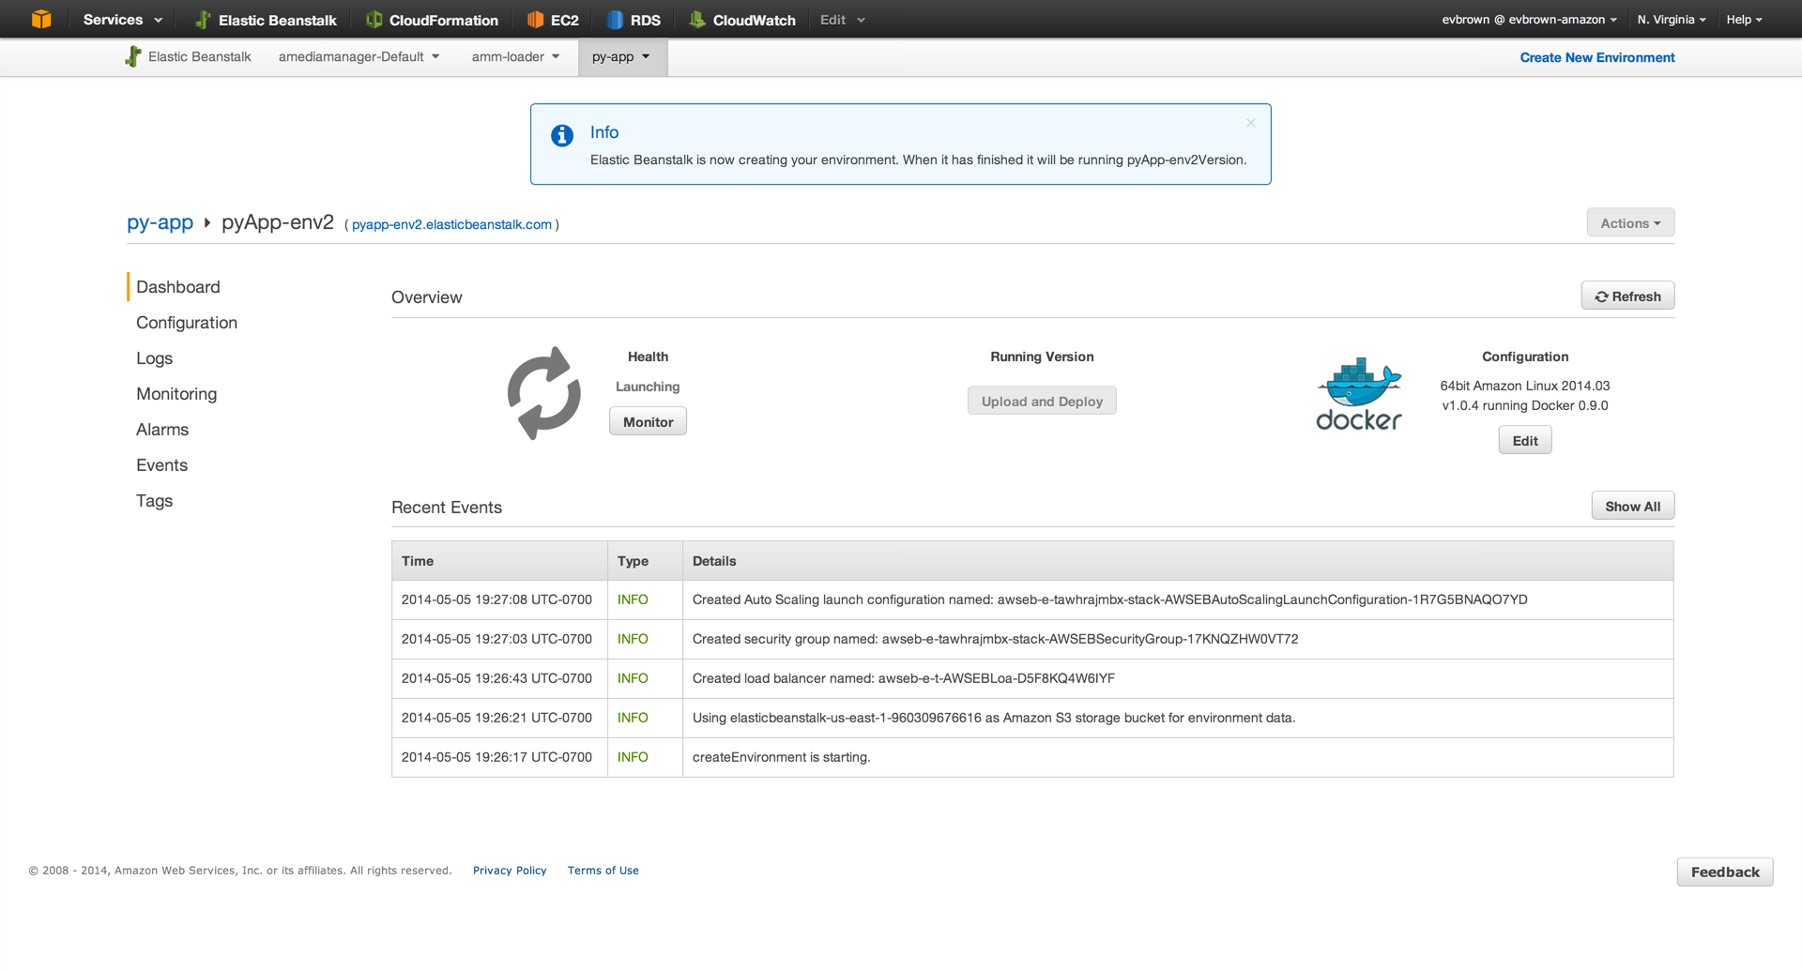Open Elastic Beanstalk shortcut in top bar
This screenshot has height=971, width=1802.
266,20
